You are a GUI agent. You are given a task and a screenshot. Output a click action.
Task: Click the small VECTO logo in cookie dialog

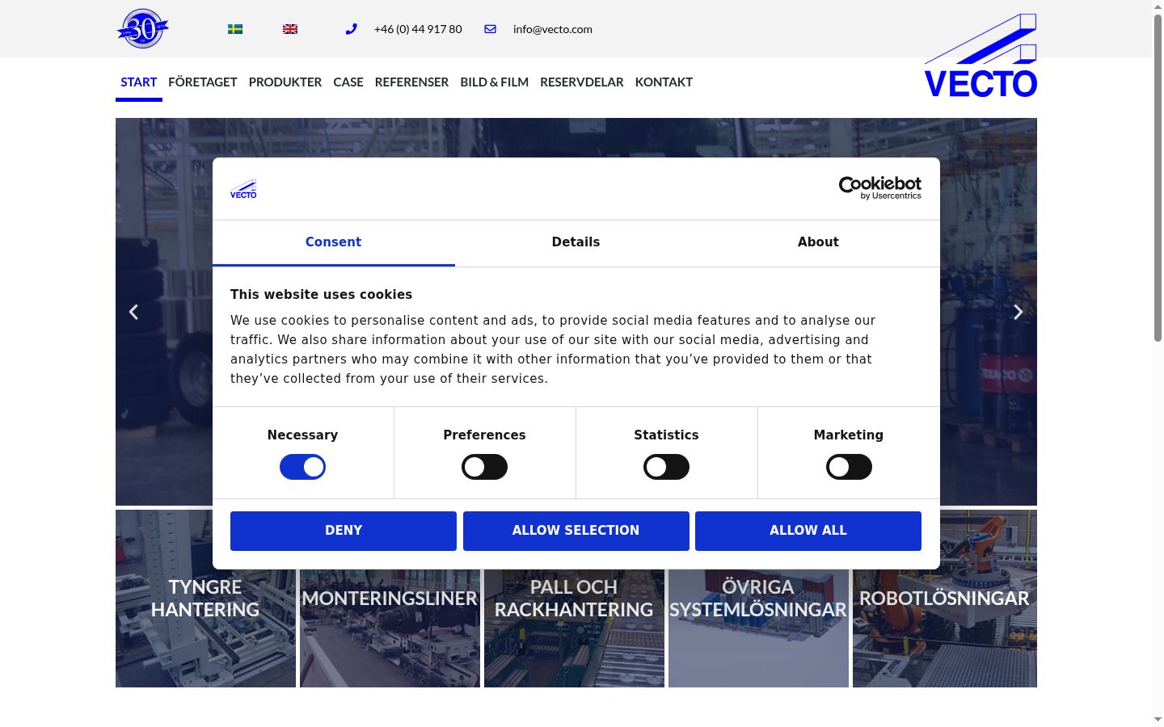(x=243, y=189)
